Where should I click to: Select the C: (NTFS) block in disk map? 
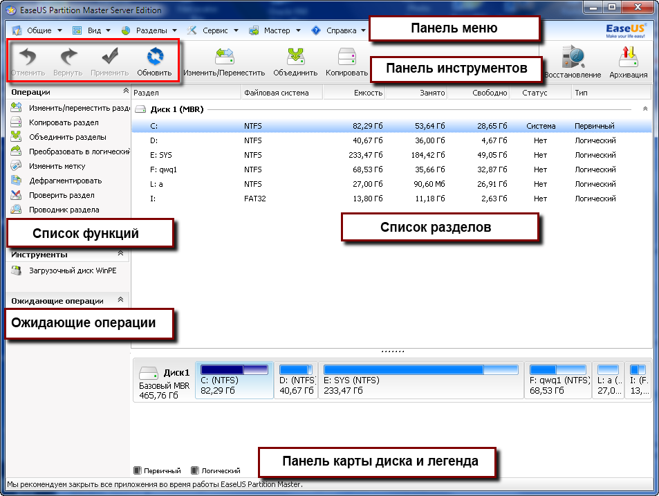click(x=234, y=380)
